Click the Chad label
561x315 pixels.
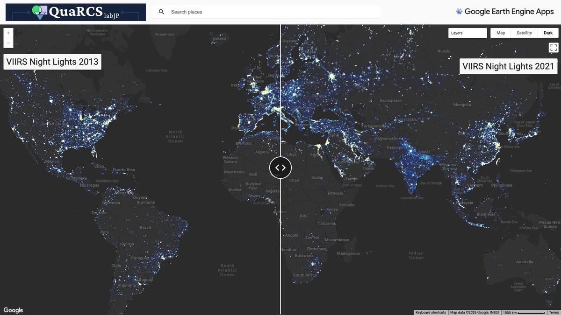click(x=294, y=180)
